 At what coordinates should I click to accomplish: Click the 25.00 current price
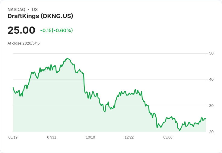click(x=21, y=30)
